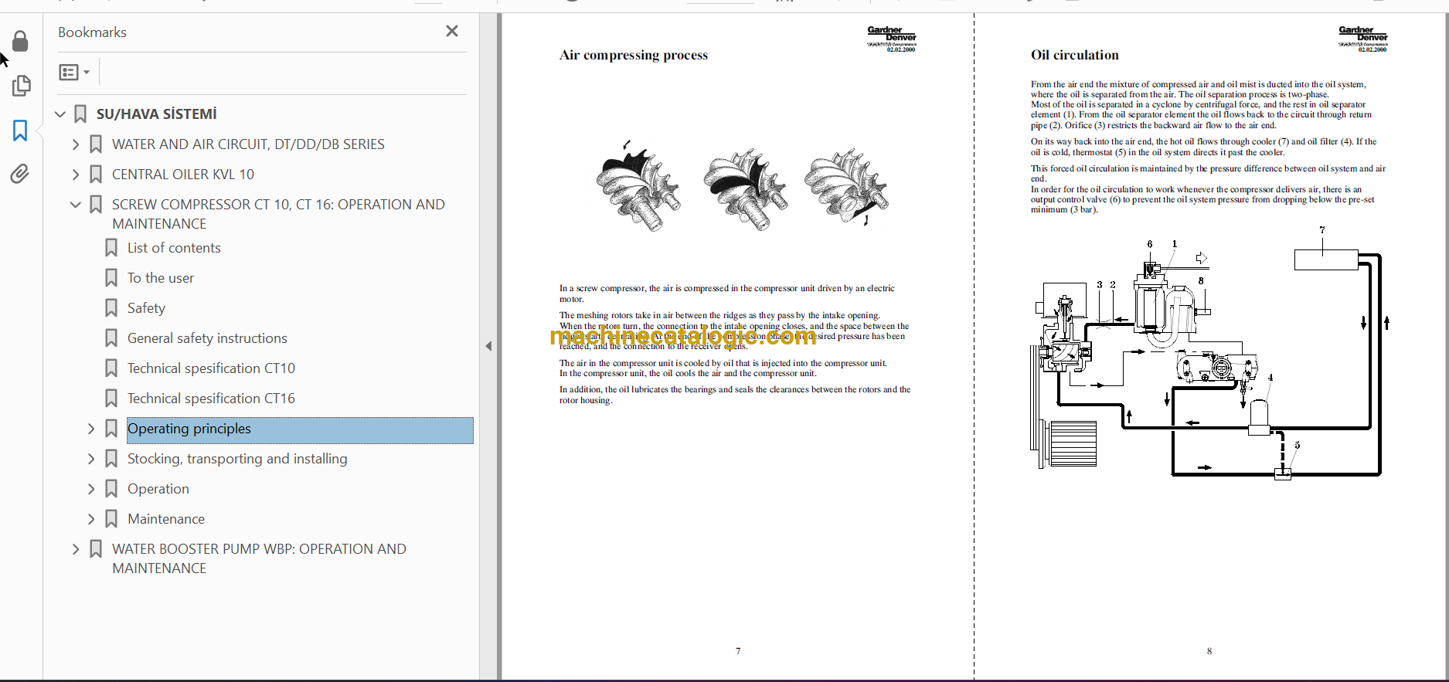1449x682 pixels.
Task: Go to WATER AND AIR CIRCUIT section
Action: [x=248, y=144]
